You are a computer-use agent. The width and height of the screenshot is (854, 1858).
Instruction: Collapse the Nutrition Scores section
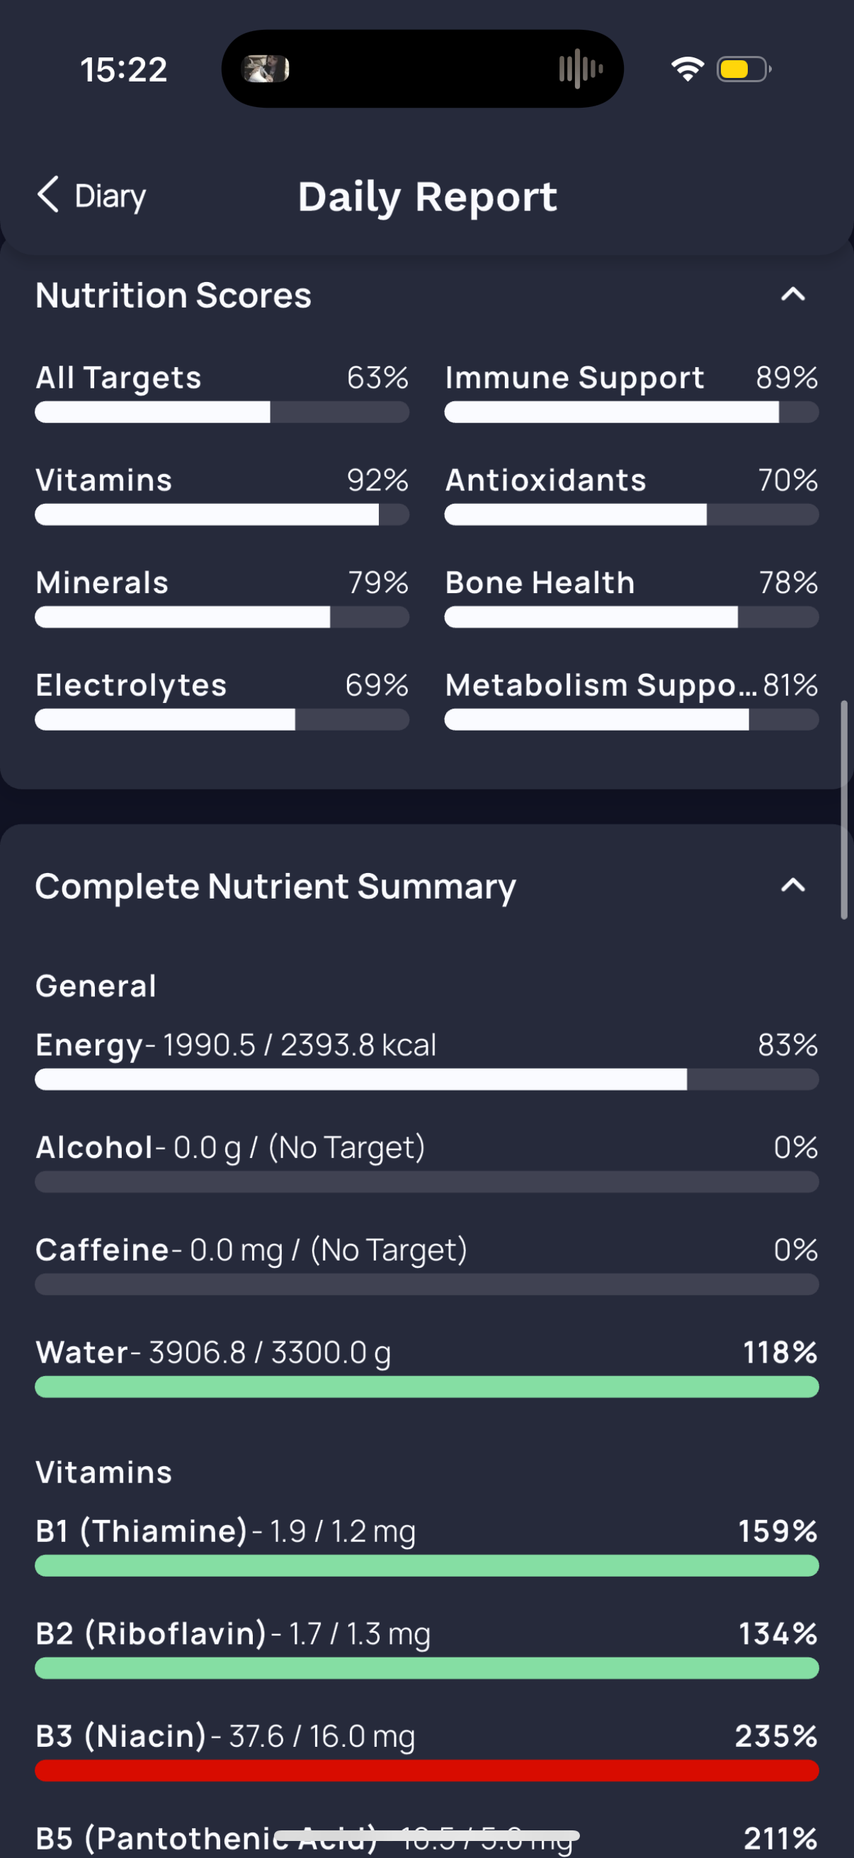click(792, 295)
